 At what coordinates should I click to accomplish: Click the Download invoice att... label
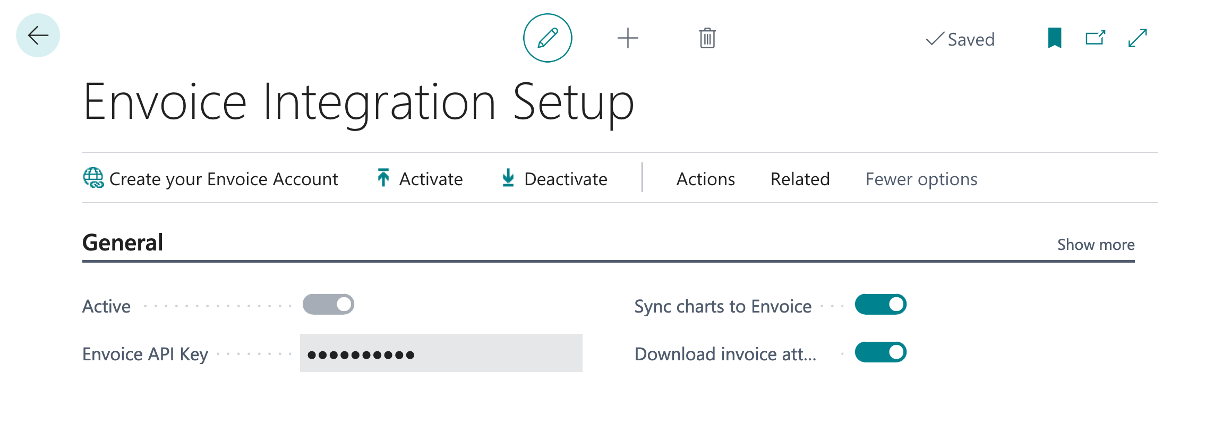point(725,354)
